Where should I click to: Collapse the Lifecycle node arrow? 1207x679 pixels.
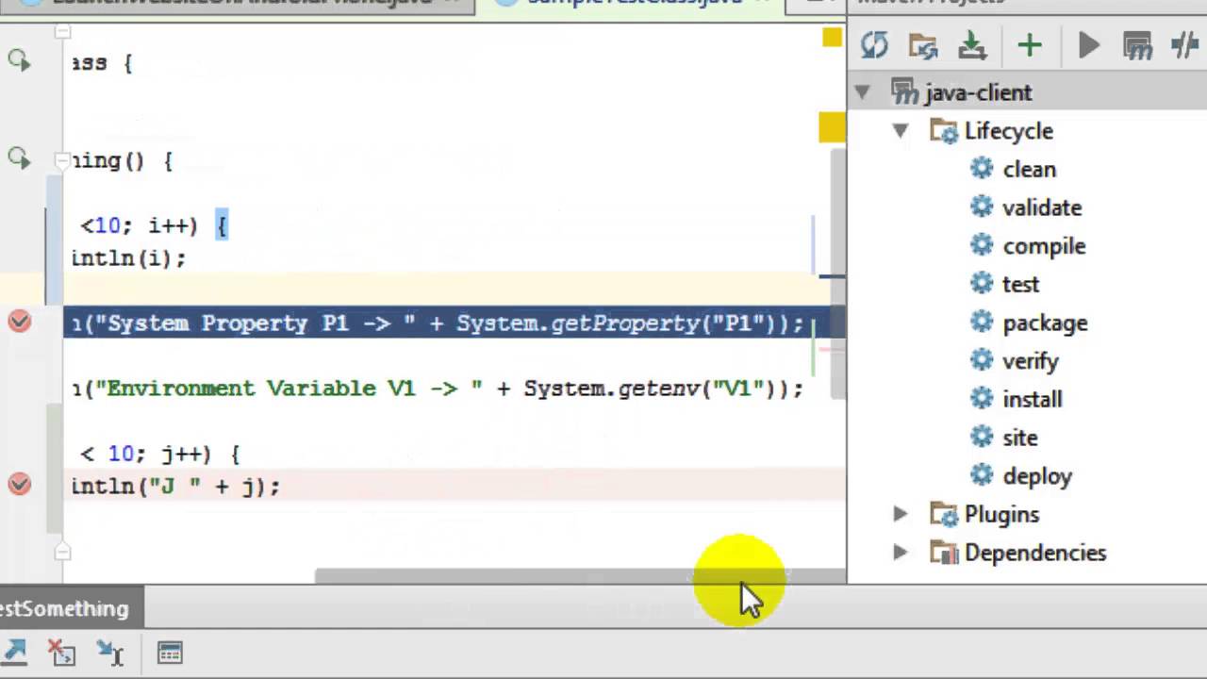pos(901,131)
